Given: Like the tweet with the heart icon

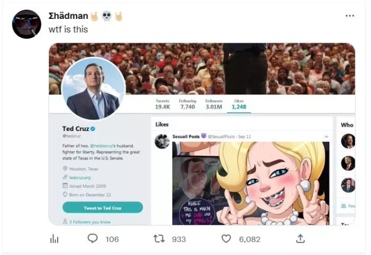Looking at the screenshot, I should tap(226, 239).
